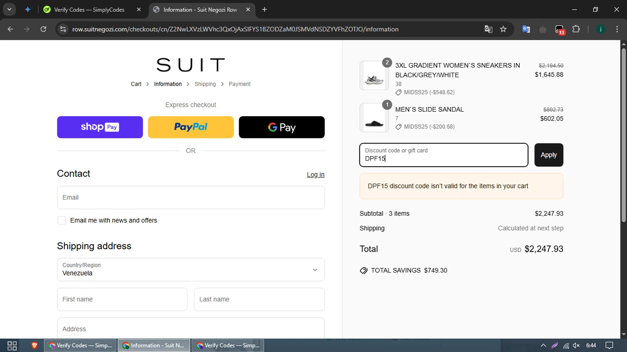Click the men's slide sandal thumbnail
This screenshot has height=352, width=627.
374,118
